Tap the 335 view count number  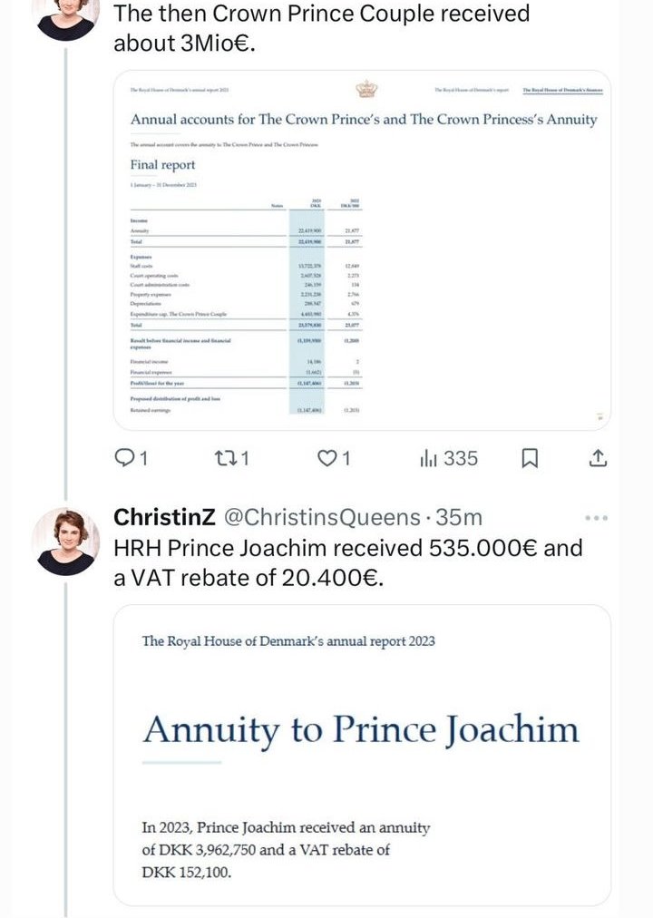tap(461, 459)
